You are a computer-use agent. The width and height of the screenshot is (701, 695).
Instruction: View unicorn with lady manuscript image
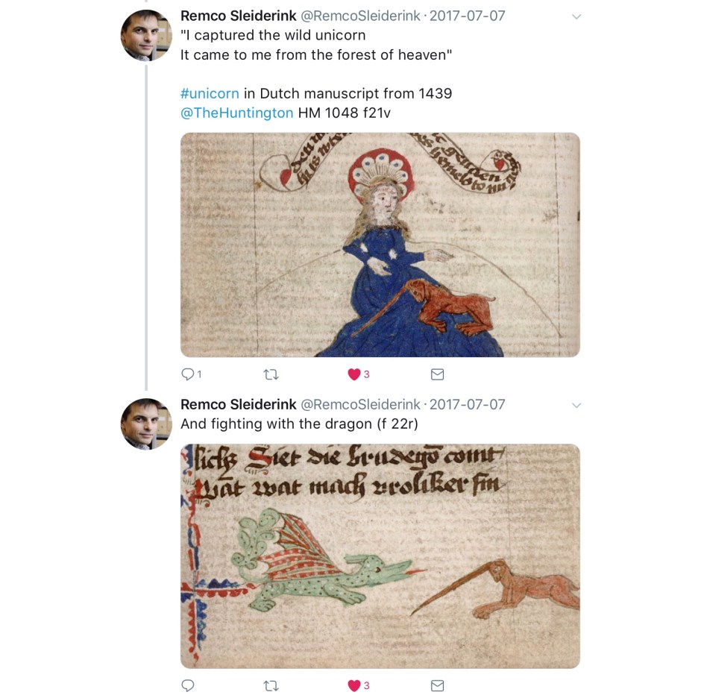380,245
